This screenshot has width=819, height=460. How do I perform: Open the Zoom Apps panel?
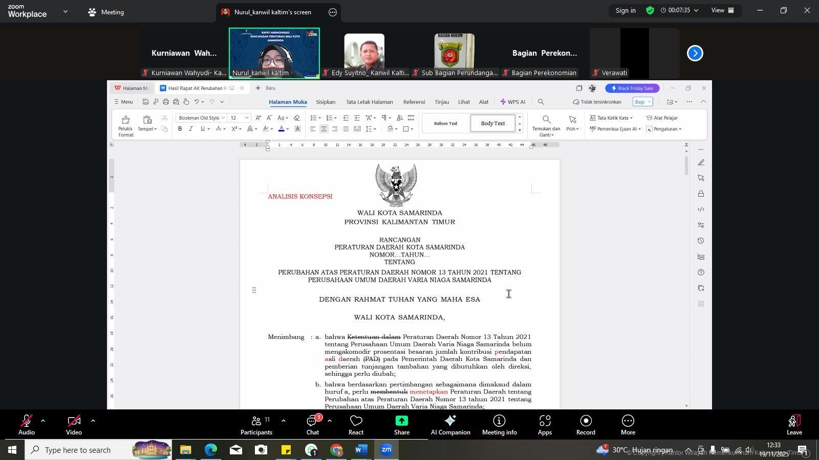545,424
